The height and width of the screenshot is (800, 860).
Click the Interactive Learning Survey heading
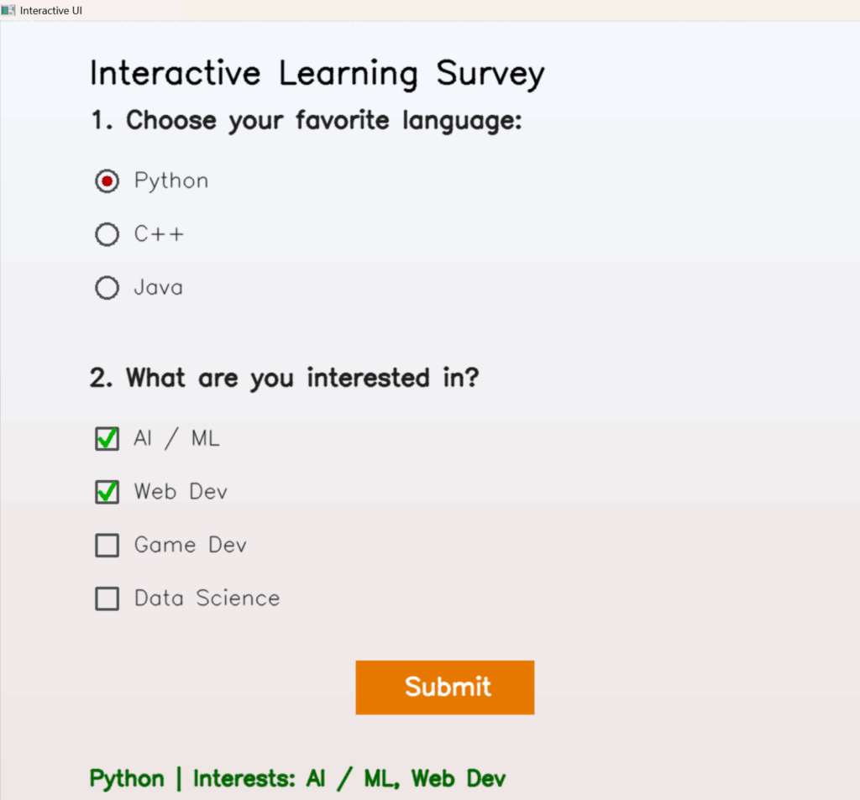[x=317, y=73]
